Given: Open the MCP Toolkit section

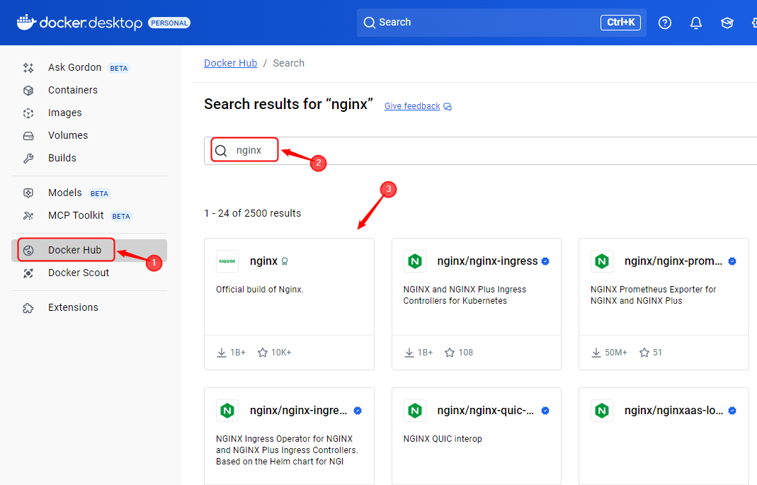Looking at the screenshot, I should coord(76,215).
